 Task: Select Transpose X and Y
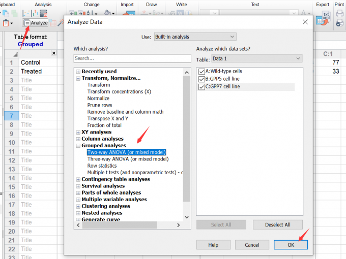(108, 119)
